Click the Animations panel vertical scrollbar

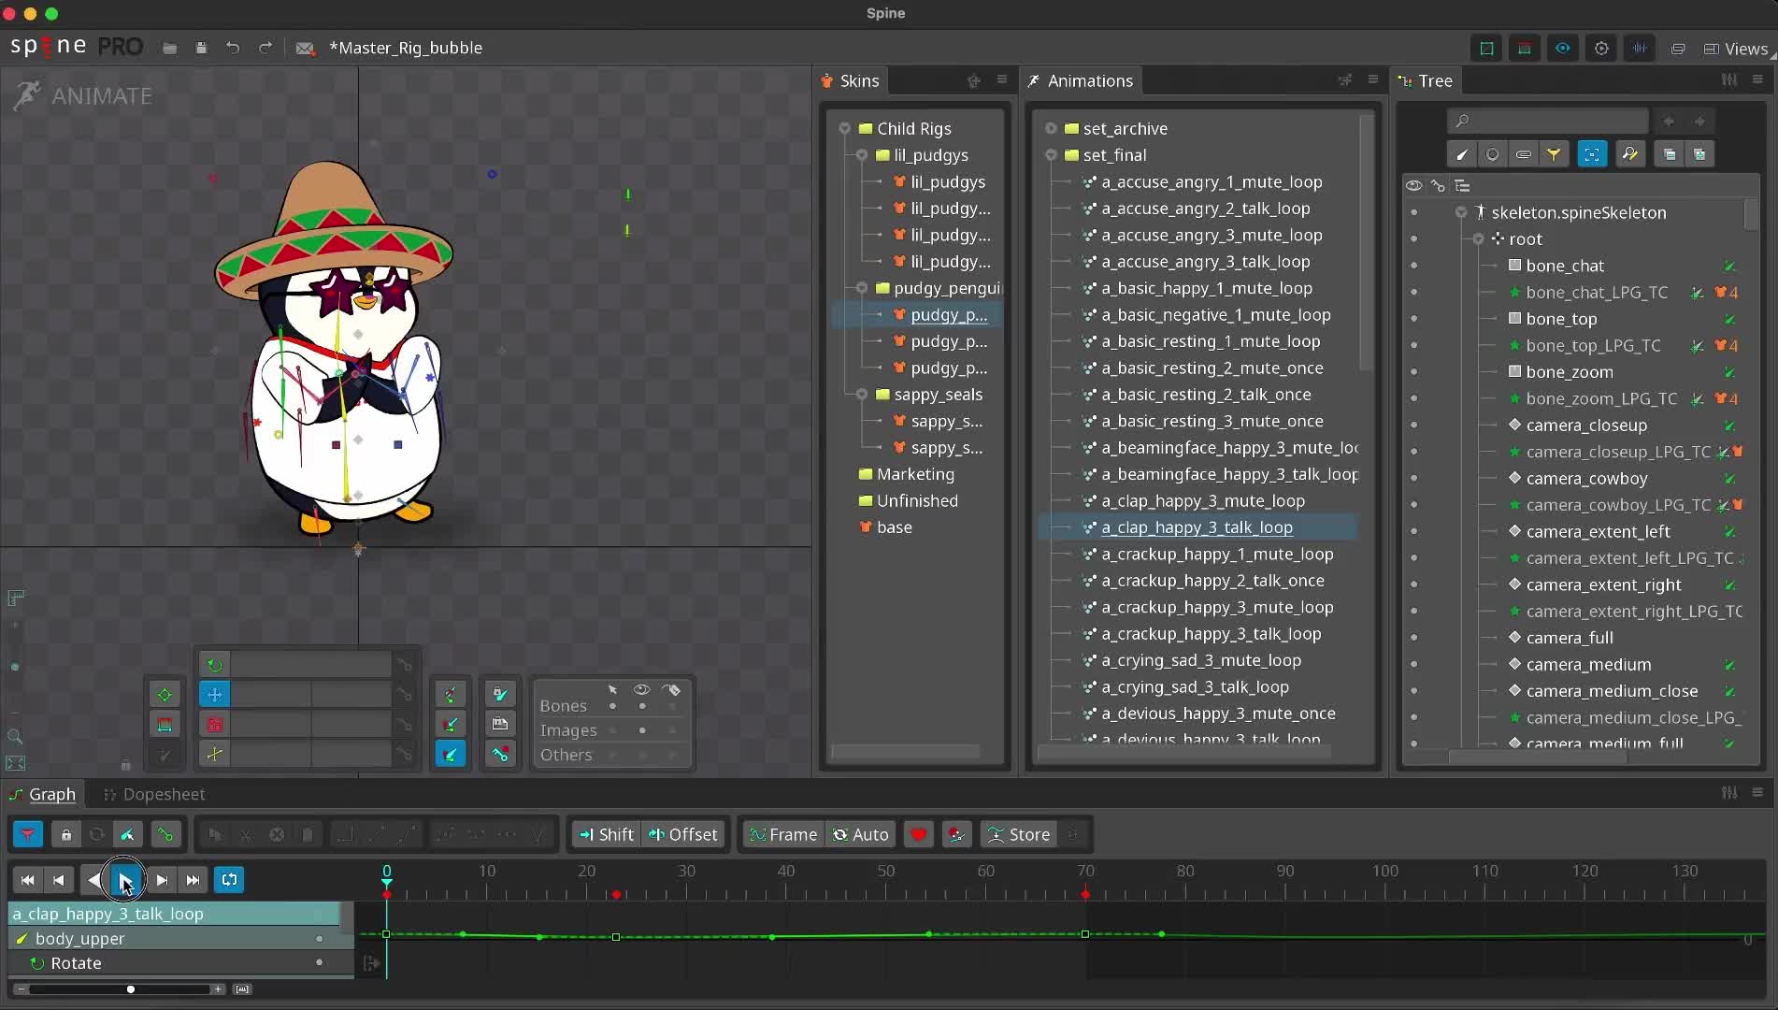[1366, 241]
